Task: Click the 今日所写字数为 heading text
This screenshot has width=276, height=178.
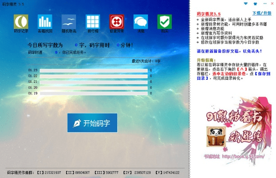Action: [45, 45]
